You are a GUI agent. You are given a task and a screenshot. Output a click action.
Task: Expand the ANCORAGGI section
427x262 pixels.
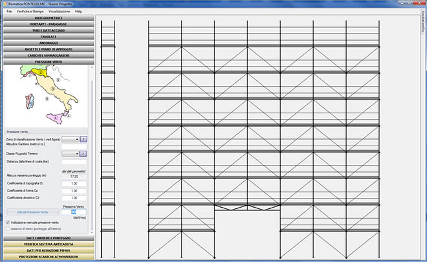[x=49, y=43]
